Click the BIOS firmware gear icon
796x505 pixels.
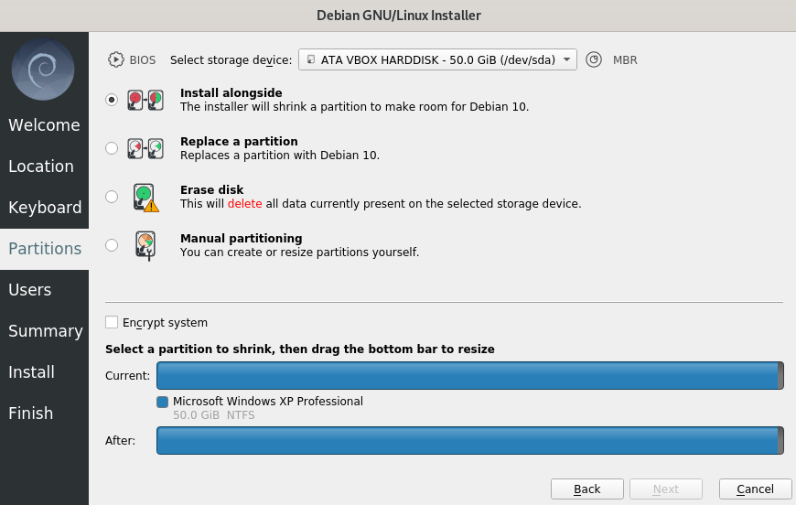pos(116,59)
